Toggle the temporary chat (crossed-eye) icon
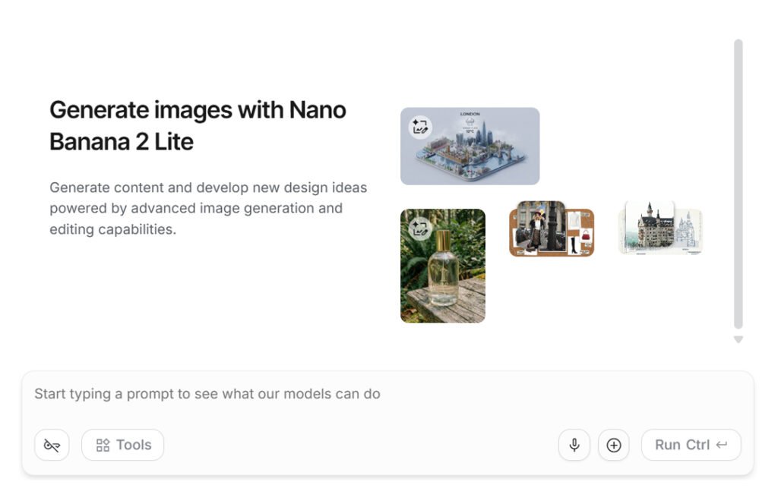 point(52,445)
